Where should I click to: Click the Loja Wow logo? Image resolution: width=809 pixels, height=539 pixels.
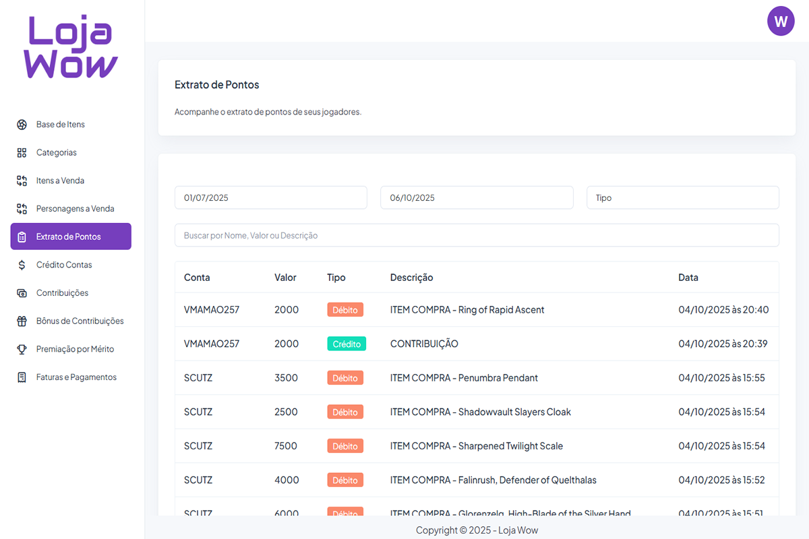71,47
